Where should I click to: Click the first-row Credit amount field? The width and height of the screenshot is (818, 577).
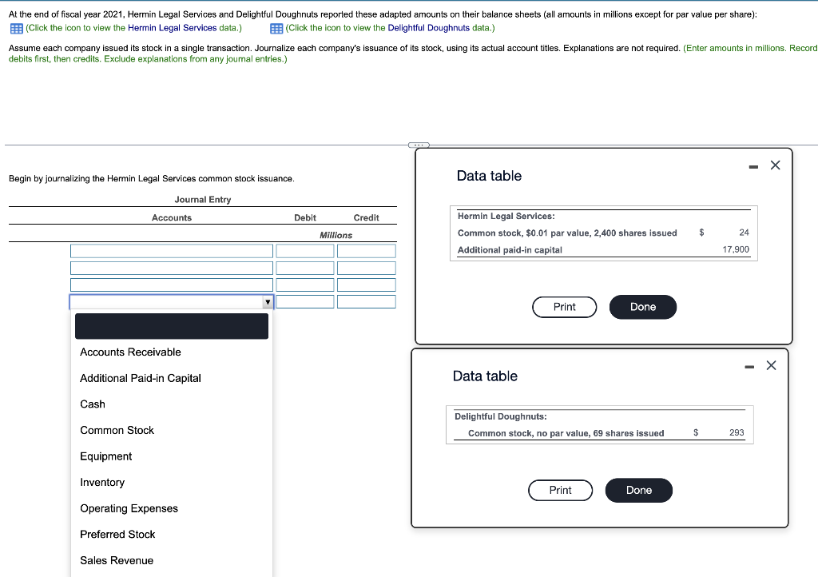tap(366, 251)
